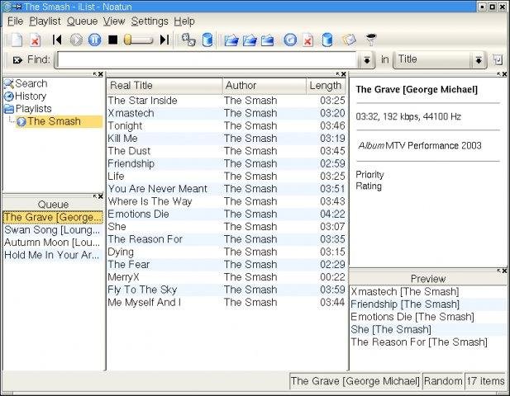Image resolution: width=510 pixels, height=396 pixels.
Task: Sort by Real Title column header
Action: tap(164, 86)
